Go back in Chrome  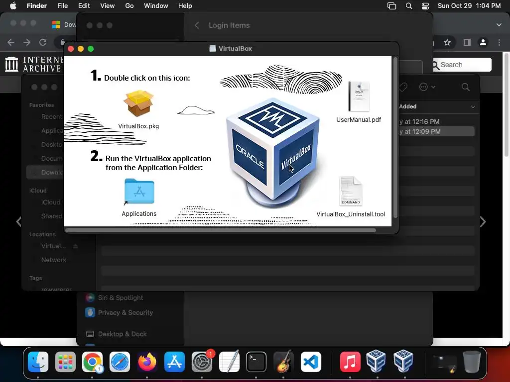11,42
